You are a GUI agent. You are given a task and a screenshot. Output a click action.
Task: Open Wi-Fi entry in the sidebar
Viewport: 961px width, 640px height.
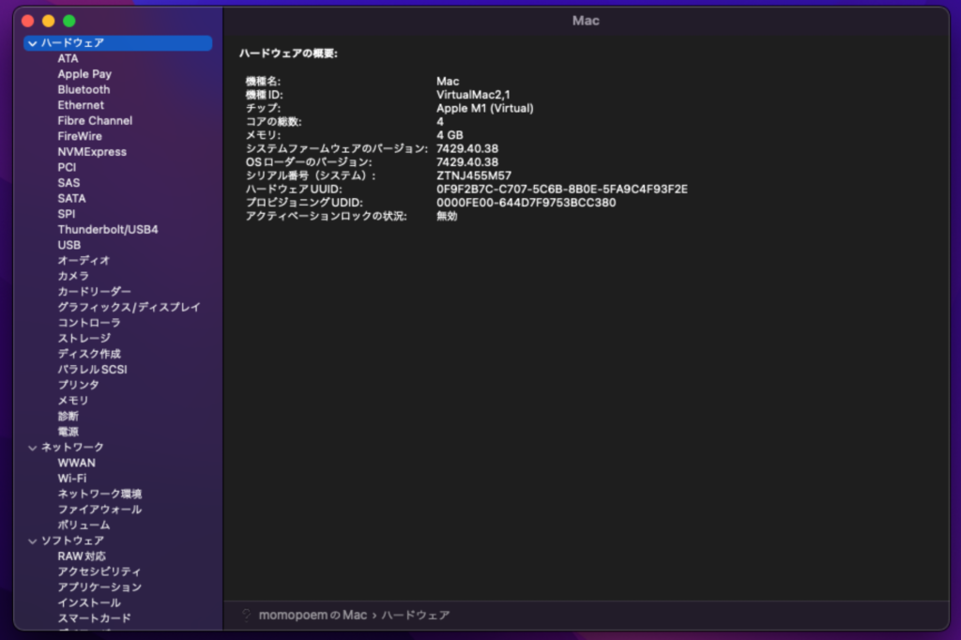71,479
